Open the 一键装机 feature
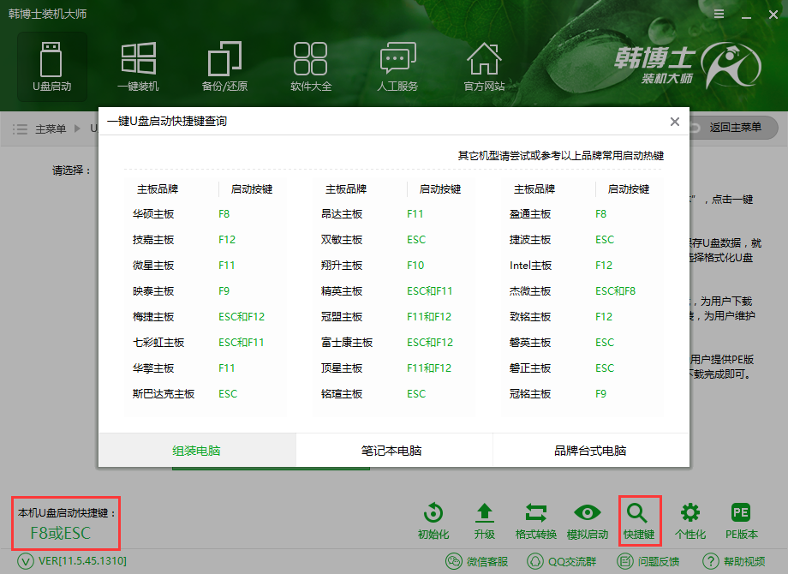This screenshot has width=788, height=574. click(x=138, y=64)
